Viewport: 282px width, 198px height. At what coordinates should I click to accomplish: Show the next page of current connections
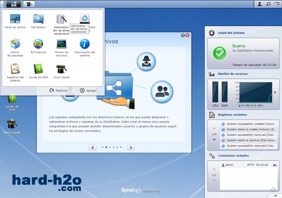[x=214, y=180]
